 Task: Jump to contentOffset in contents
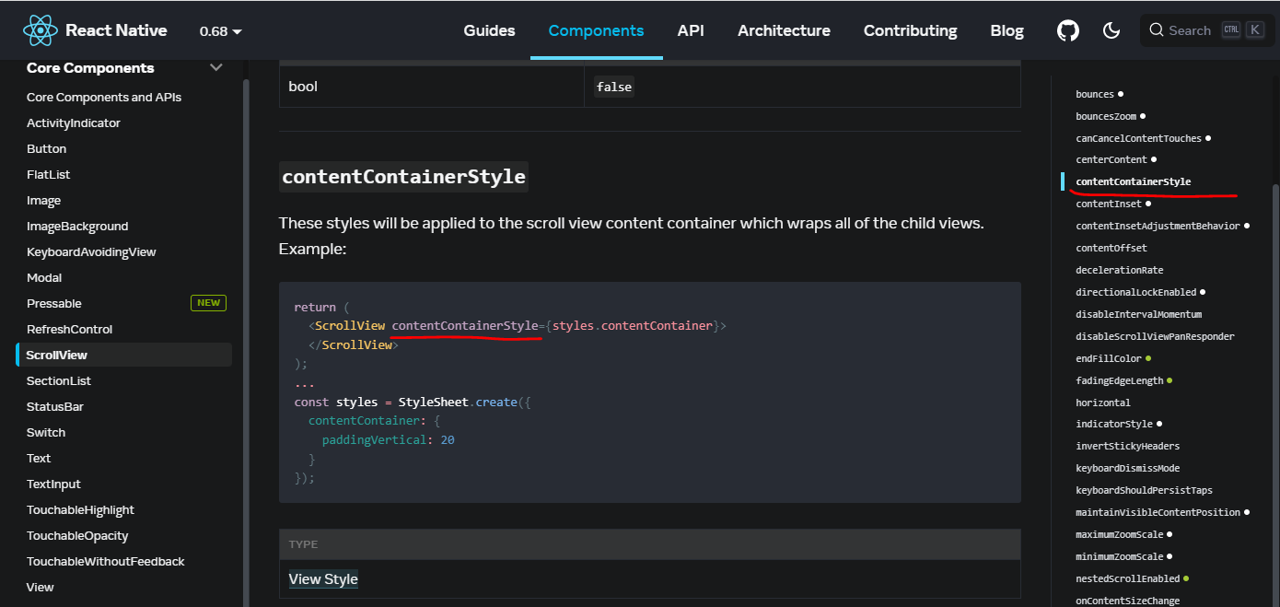click(x=1111, y=248)
